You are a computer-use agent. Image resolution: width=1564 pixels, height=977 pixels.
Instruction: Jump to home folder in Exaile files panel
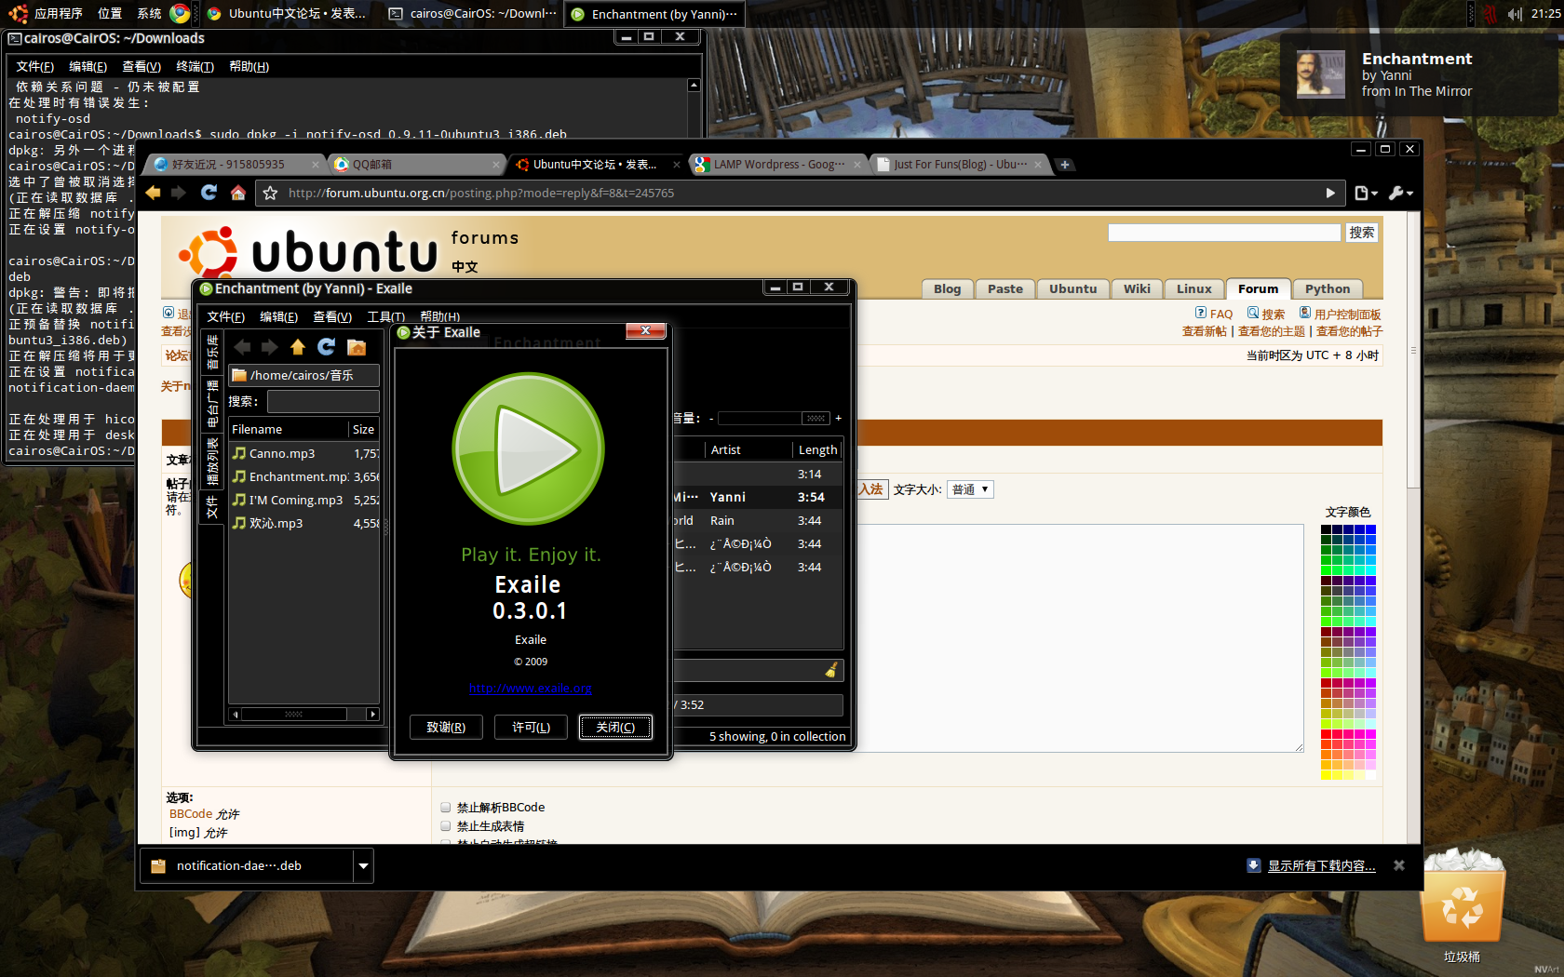[x=356, y=347]
